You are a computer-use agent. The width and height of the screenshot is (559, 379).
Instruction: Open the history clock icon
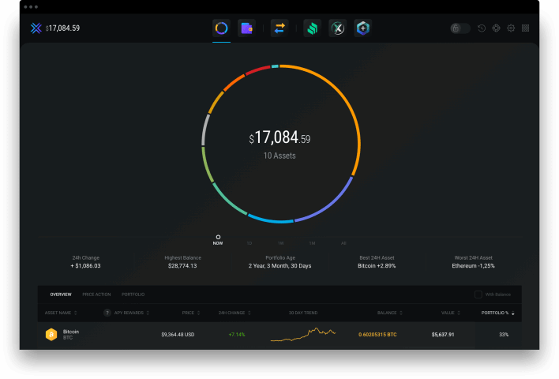tap(482, 28)
